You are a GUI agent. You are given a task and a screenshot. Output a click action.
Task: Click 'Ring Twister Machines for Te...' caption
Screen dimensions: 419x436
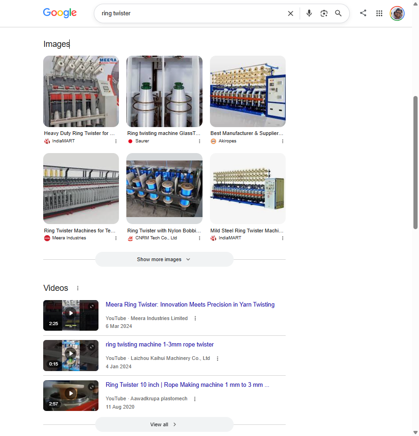point(79,231)
